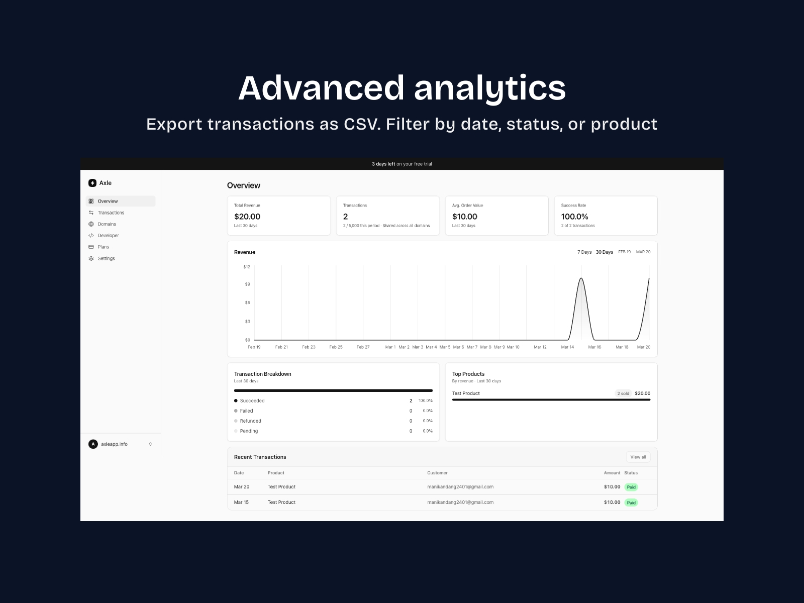804x603 pixels.
Task: Open Domains via the globe icon
Action: pos(91,224)
